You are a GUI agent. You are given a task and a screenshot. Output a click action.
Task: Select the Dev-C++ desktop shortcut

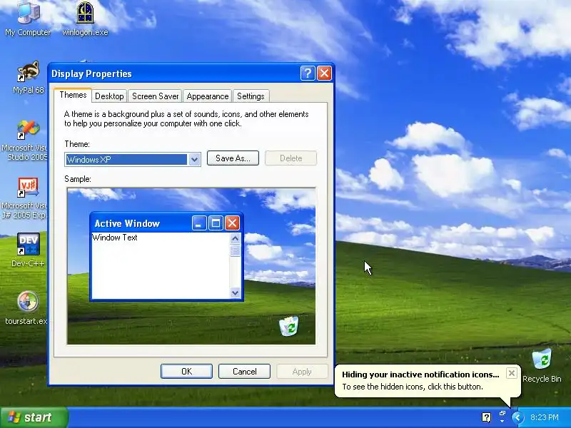pos(28,250)
